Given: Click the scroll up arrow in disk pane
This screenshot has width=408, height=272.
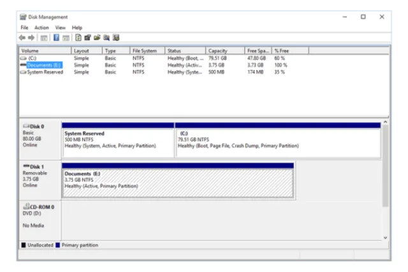Looking at the screenshot, I should coord(385,122).
